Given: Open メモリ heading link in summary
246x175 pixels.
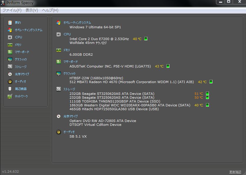Looking at the screenshot, I should coord(67,50).
